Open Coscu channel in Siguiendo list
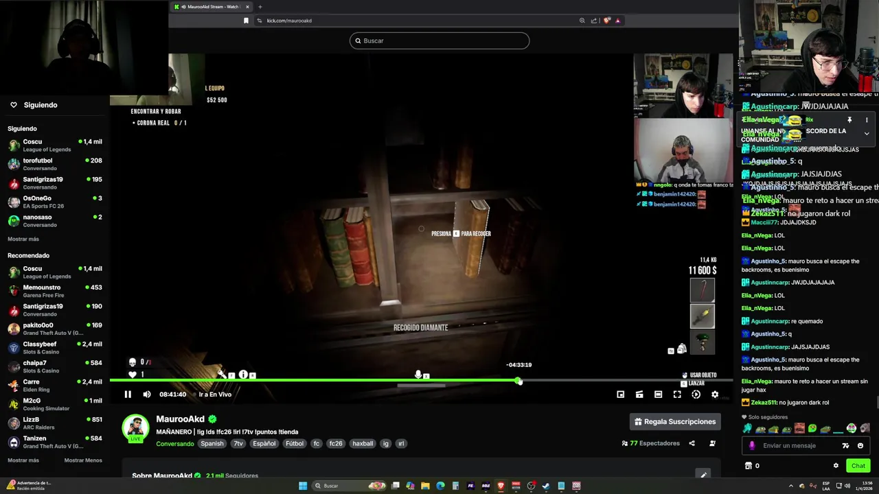Viewport: 879px width, 494px height. (x=55, y=145)
